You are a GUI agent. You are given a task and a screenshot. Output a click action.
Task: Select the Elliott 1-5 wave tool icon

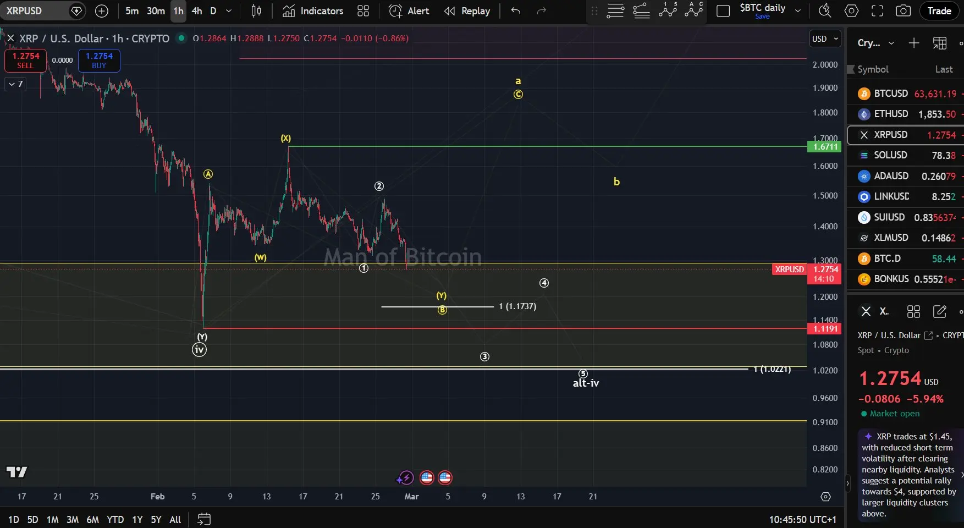(668, 10)
